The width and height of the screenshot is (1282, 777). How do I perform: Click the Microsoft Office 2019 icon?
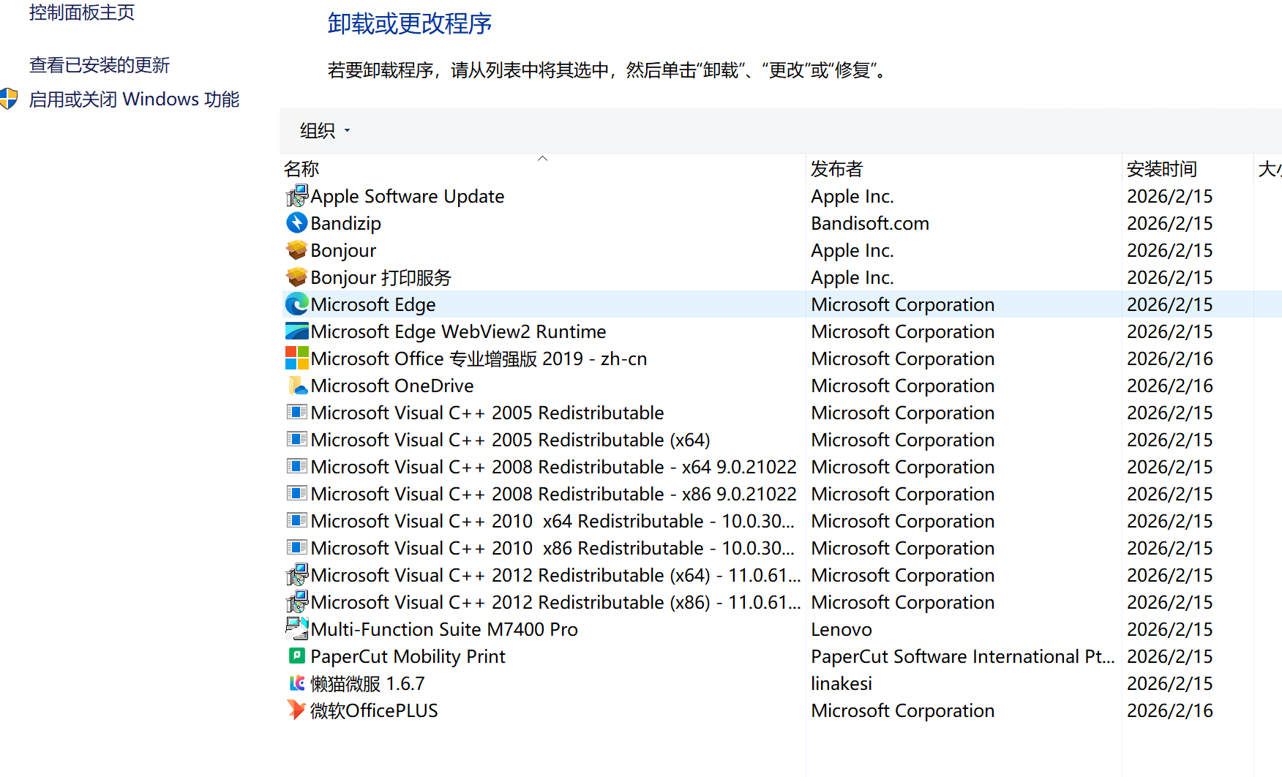click(x=296, y=358)
